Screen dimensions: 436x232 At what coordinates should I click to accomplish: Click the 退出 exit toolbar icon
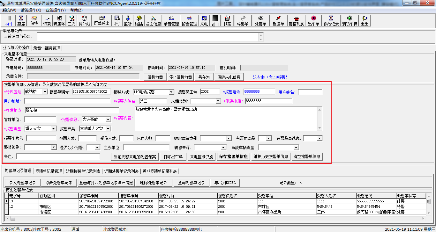[365, 21]
